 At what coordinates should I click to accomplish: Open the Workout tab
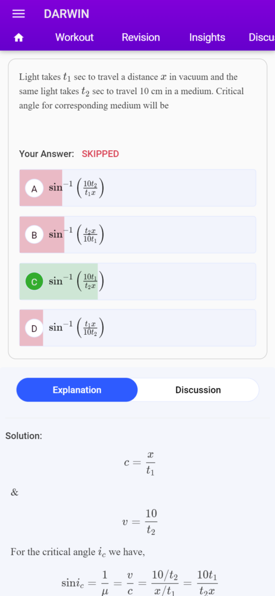[x=74, y=37]
